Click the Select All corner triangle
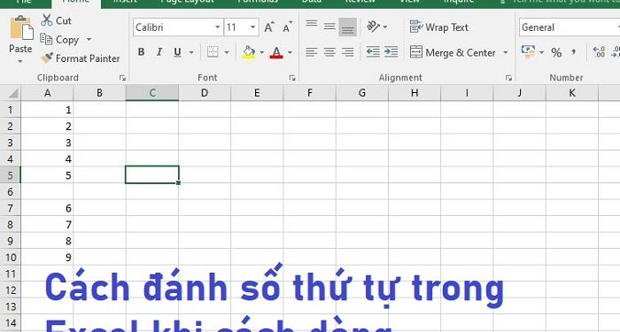This screenshot has height=332, width=620. pos(13,94)
